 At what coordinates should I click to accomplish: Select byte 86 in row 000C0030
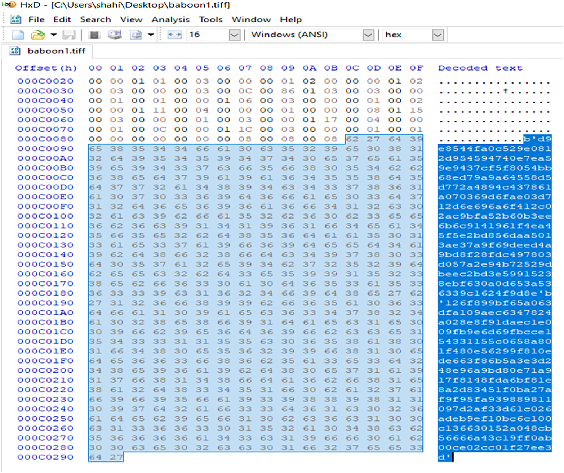coord(288,91)
